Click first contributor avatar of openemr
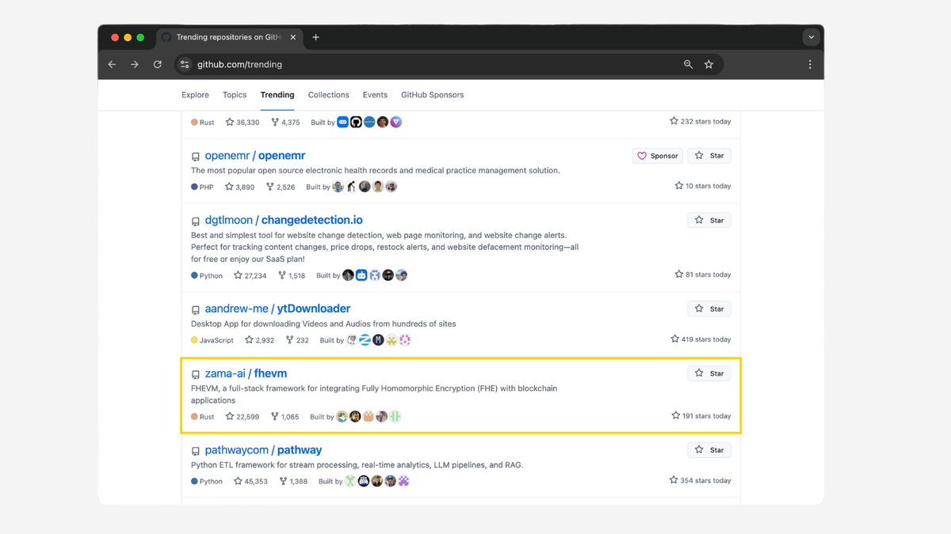Screen dimensions: 951x534 point(338,187)
